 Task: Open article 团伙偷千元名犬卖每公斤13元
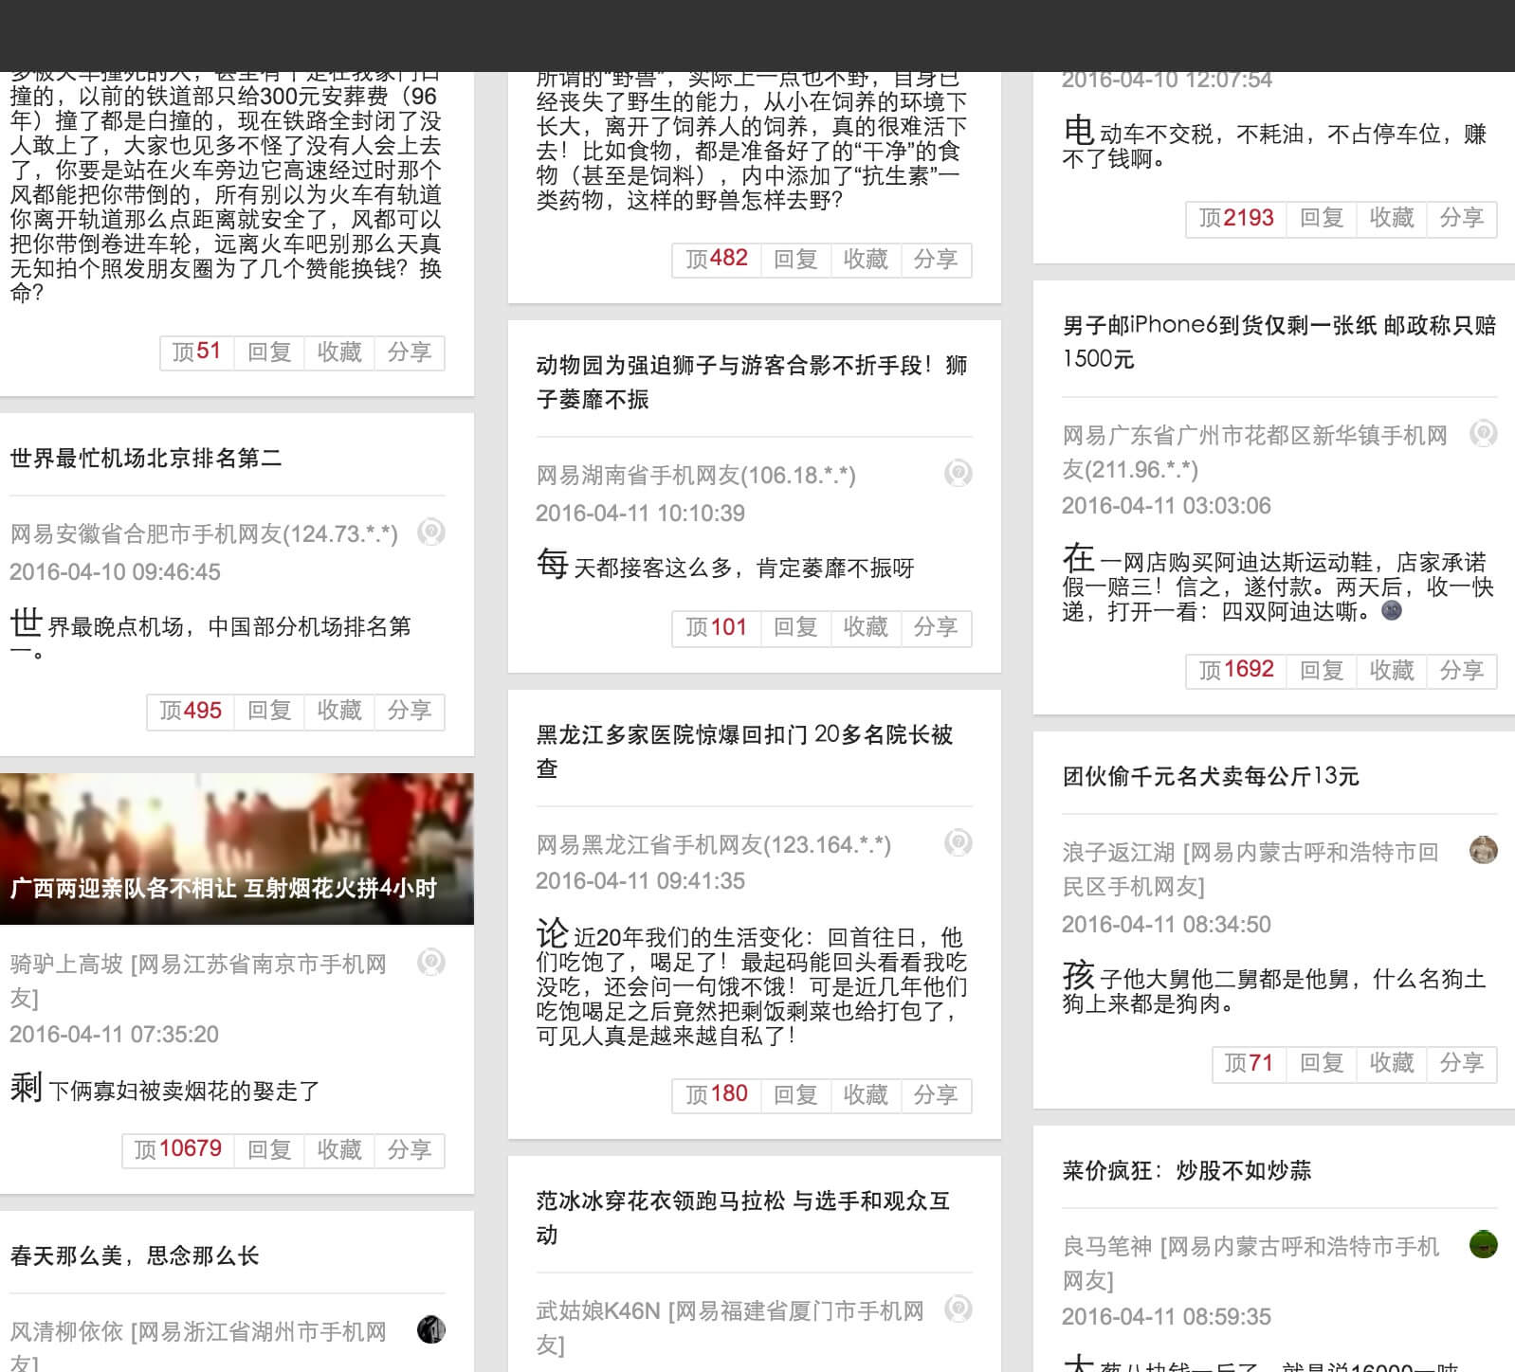pos(1211,777)
